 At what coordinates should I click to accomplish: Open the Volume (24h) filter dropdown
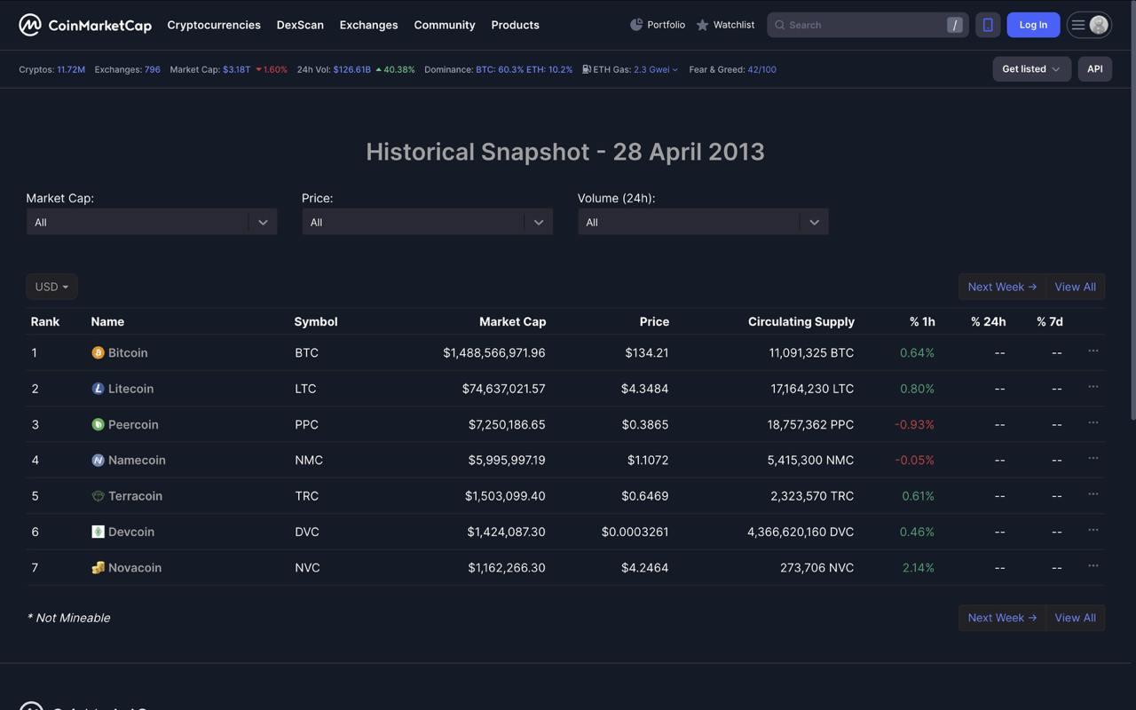[703, 222]
